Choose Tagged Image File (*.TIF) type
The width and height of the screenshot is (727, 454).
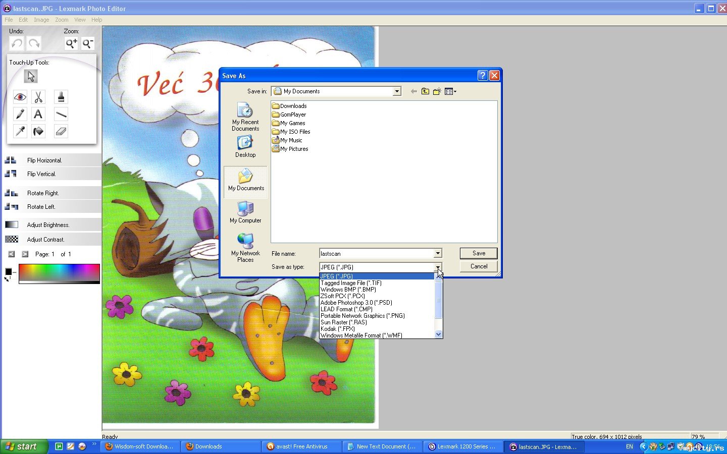click(x=377, y=283)
